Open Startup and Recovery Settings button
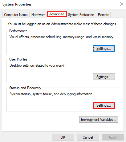 click(104, 105)
